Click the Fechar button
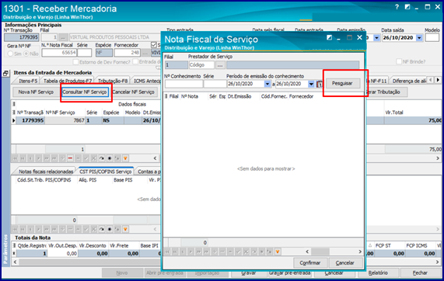 [420, 272]
